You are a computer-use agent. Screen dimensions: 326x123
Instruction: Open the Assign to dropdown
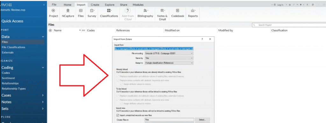[169, 63]
